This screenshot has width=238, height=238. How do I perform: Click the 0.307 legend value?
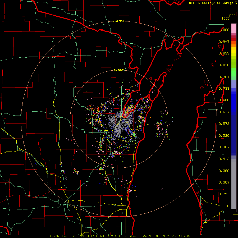click(x=224, y=182)
